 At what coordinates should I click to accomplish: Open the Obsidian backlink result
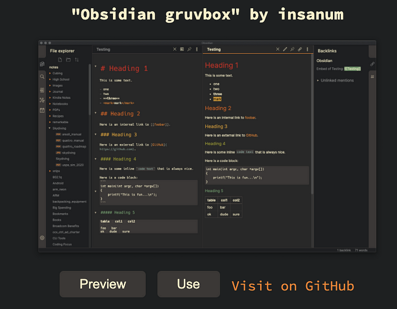click(x=324, y=60)
